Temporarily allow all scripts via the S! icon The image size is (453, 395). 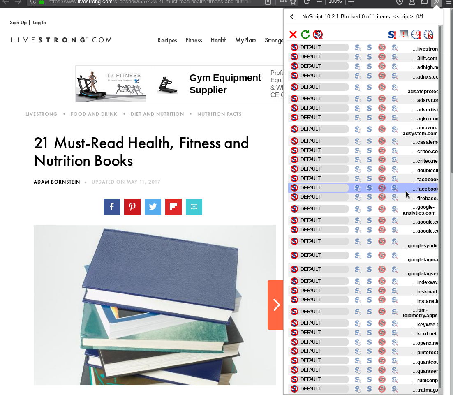point(392,35)
